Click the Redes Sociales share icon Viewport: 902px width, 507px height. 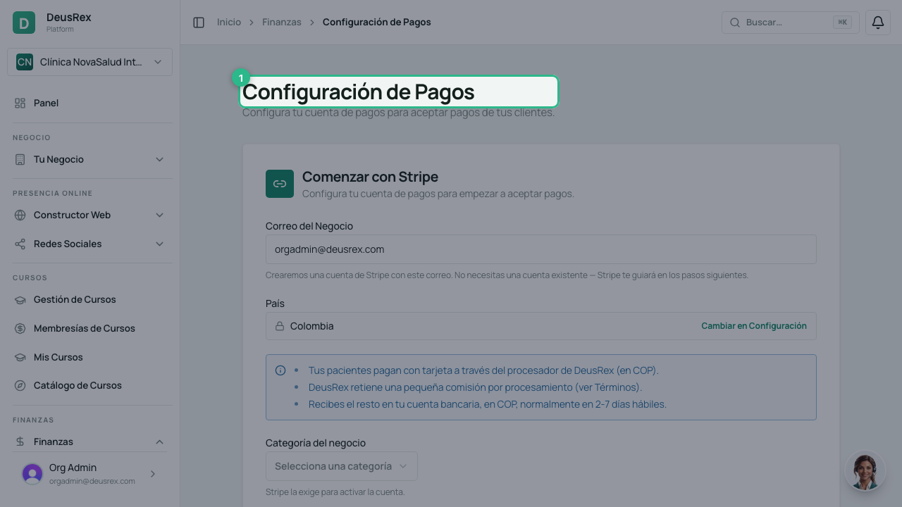click(x=20, y=244)
